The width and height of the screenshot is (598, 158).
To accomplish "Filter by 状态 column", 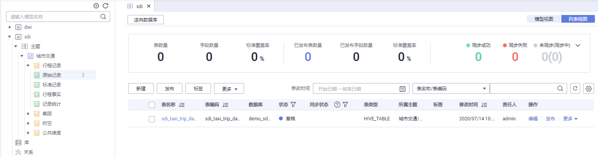I will (293, 105).
